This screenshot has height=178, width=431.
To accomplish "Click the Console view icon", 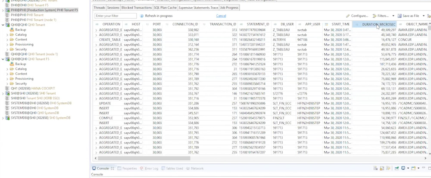I will click(x=95, y=169).
